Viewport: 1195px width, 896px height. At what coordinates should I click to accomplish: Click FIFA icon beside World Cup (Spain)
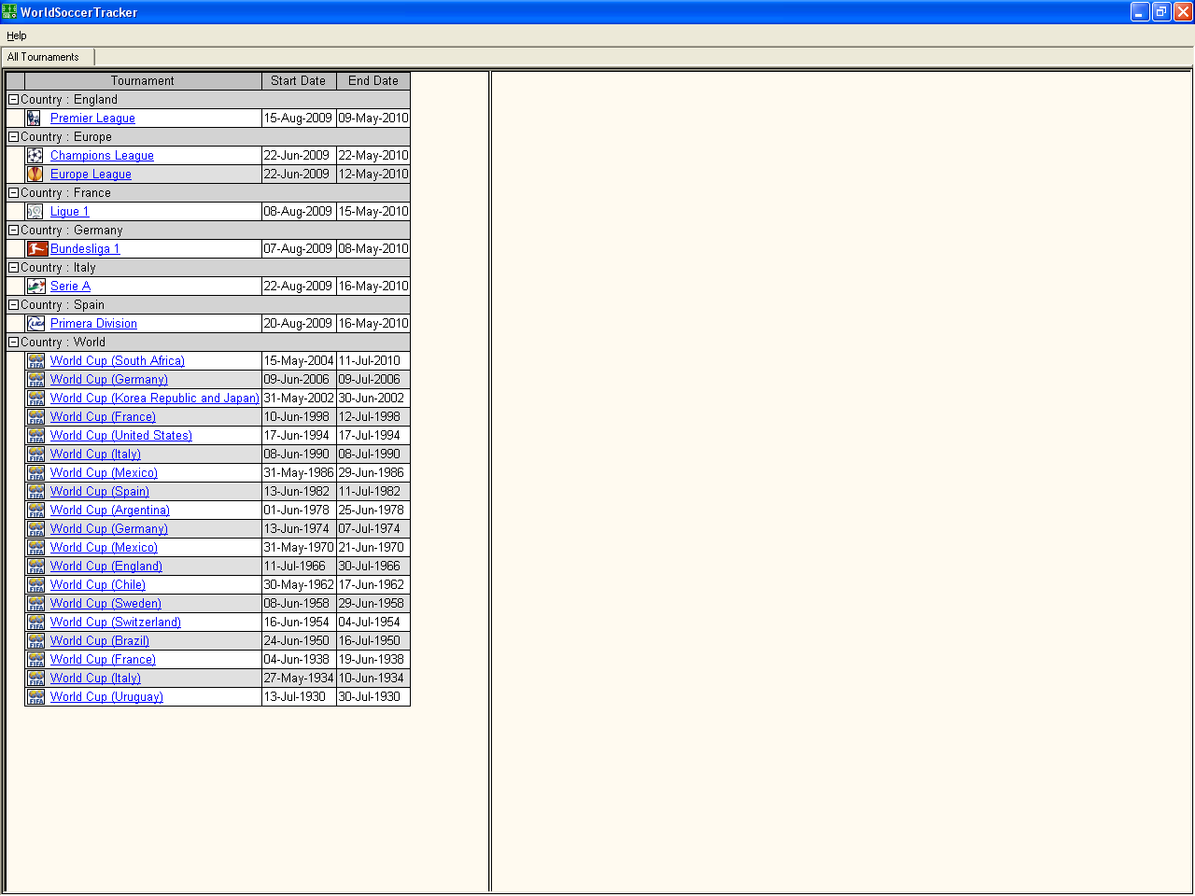pos(36,492)
